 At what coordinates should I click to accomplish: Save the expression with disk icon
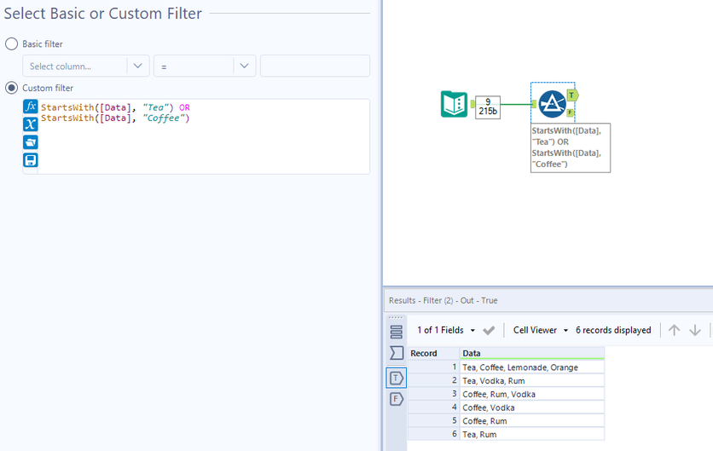coord(31,160)
